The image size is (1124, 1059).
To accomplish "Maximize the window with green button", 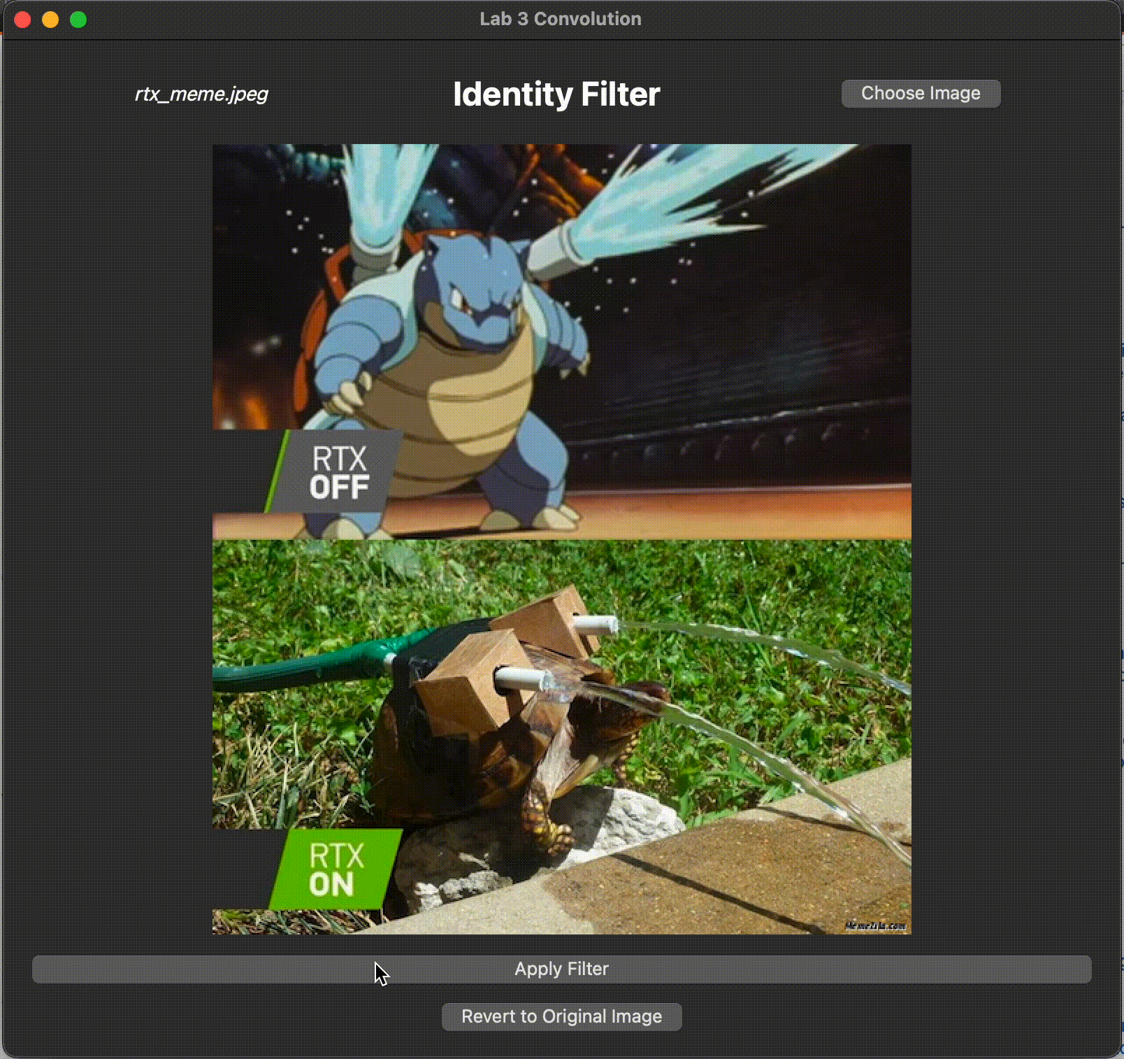I will (78, 20).
